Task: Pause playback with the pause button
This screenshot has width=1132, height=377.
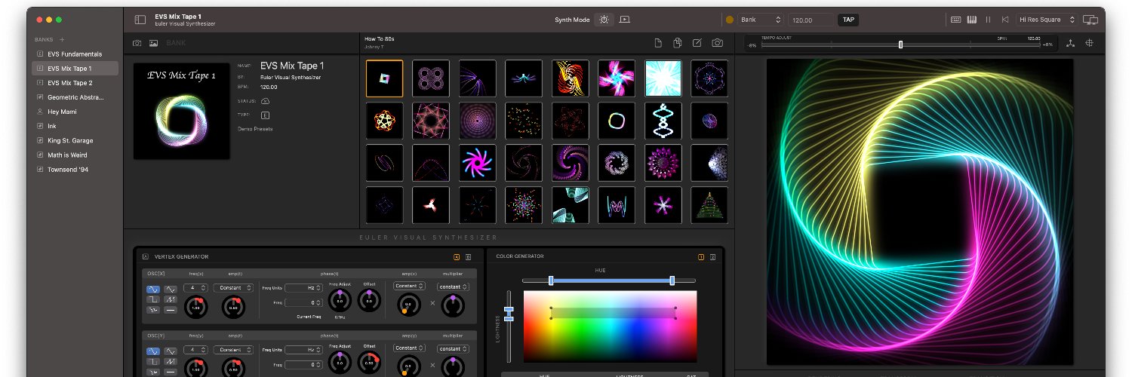Action: [x=988, y=20]
